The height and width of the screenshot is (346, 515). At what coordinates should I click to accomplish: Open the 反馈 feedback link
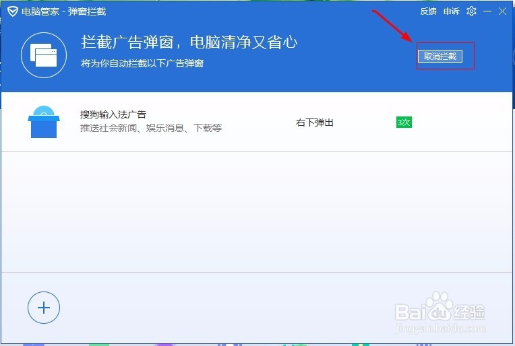pos(428,11)
